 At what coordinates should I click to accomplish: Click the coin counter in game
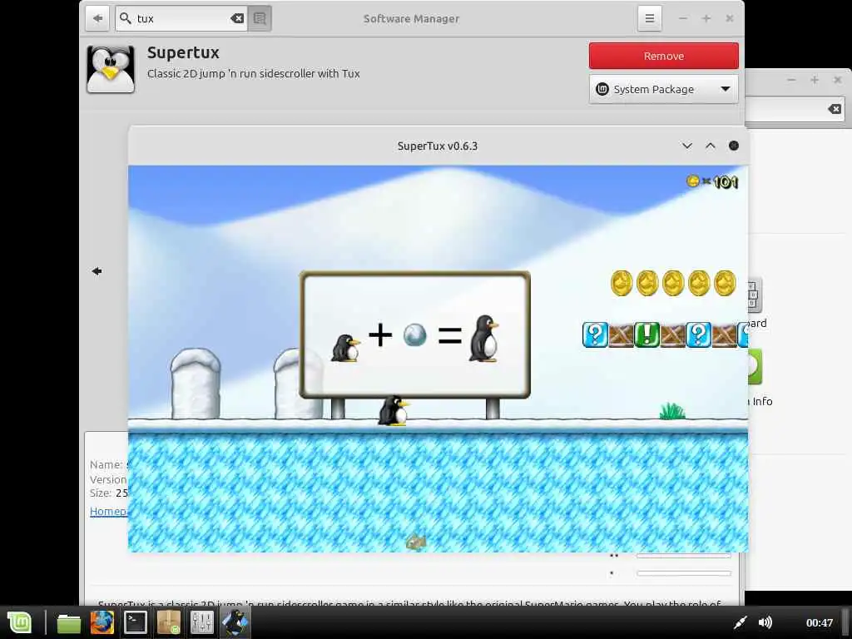pyautogui.click(x=712, y=181)
